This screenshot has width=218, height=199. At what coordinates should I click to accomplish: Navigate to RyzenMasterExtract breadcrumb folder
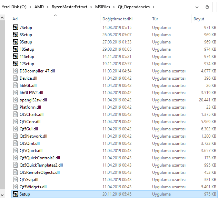pyautogui.click(x=69, y=7)
